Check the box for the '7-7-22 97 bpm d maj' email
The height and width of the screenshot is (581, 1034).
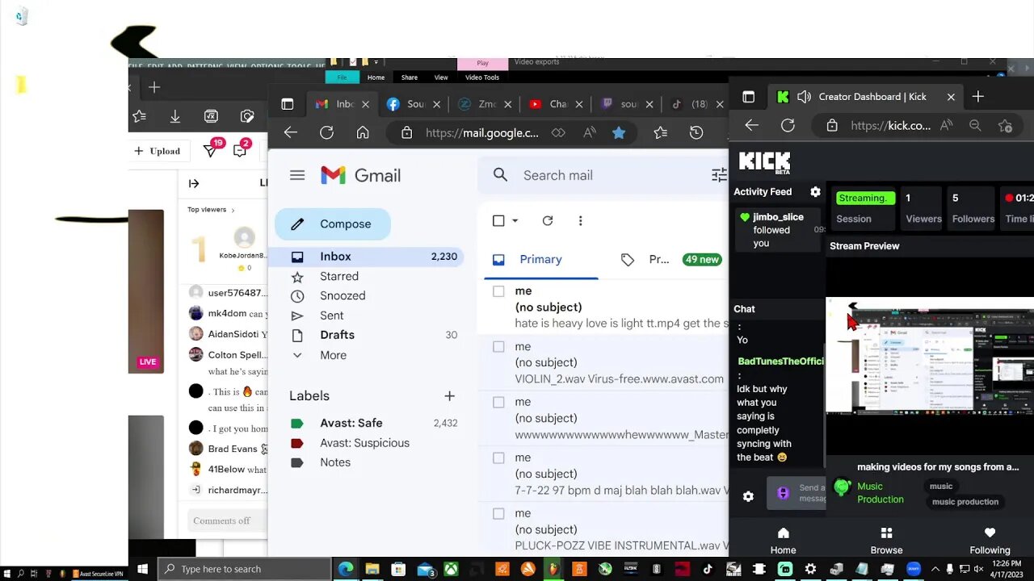click(x=498, y=458)
